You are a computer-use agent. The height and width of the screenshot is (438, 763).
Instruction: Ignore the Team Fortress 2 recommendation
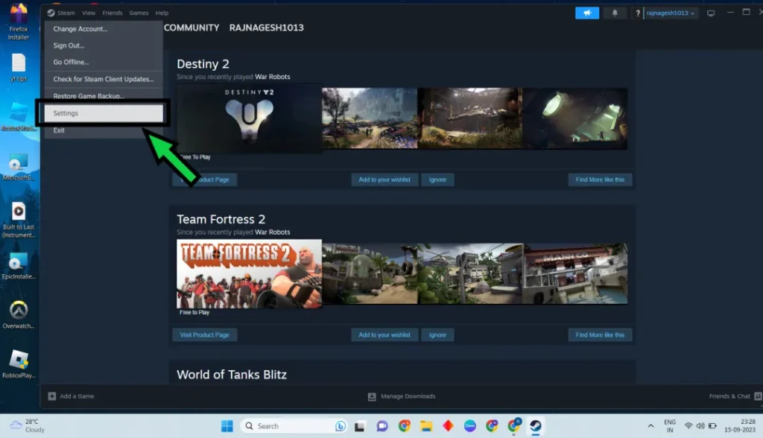coord(437,335)
